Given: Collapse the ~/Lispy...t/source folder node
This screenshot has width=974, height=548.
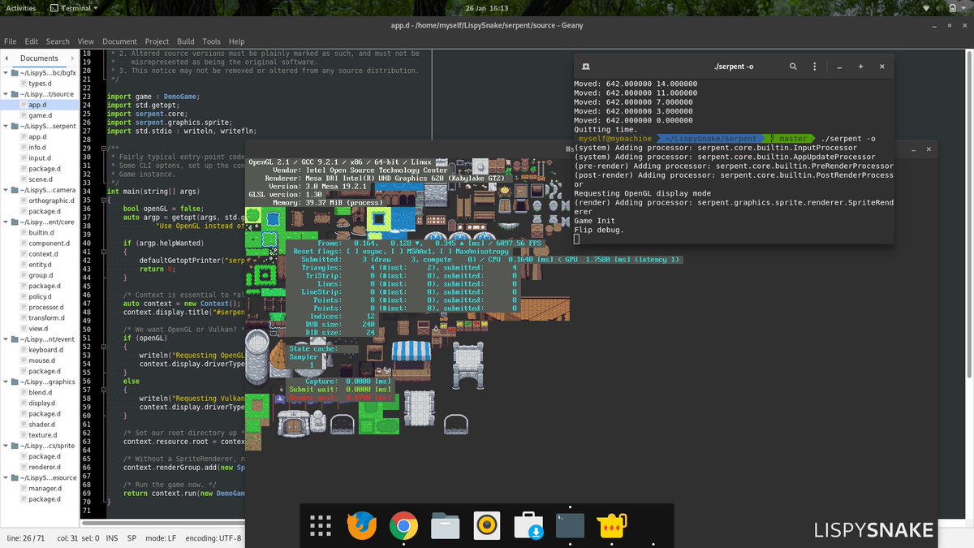Looking at the screenshot, I should click(x=7, y=94).
